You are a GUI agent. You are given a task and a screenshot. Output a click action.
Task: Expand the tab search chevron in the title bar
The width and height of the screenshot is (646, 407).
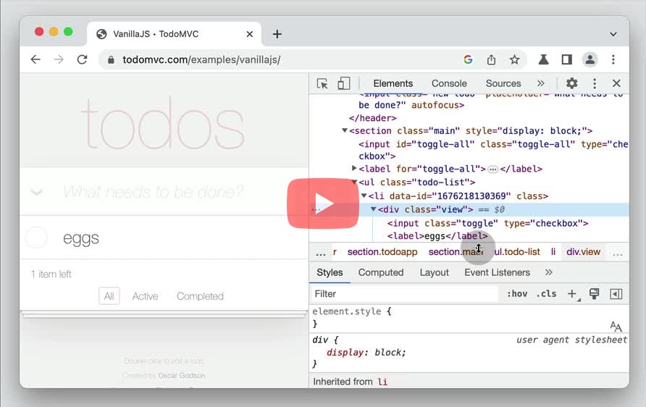tap(613, 34)
